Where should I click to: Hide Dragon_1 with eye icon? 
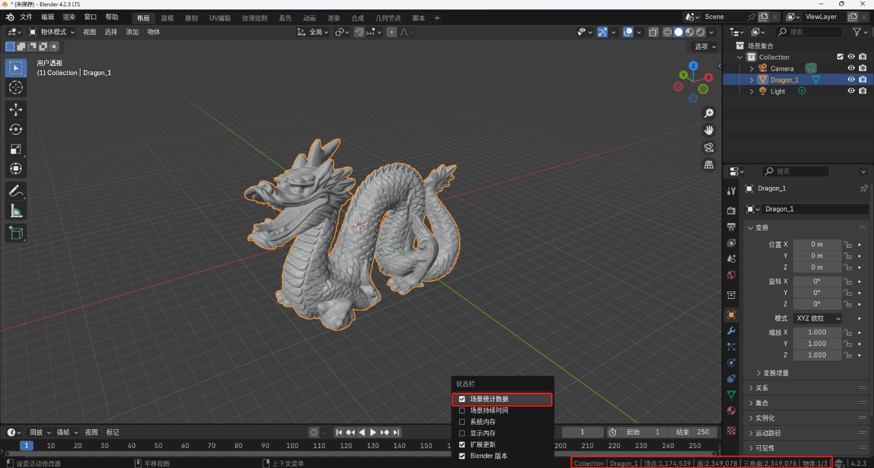851,80
